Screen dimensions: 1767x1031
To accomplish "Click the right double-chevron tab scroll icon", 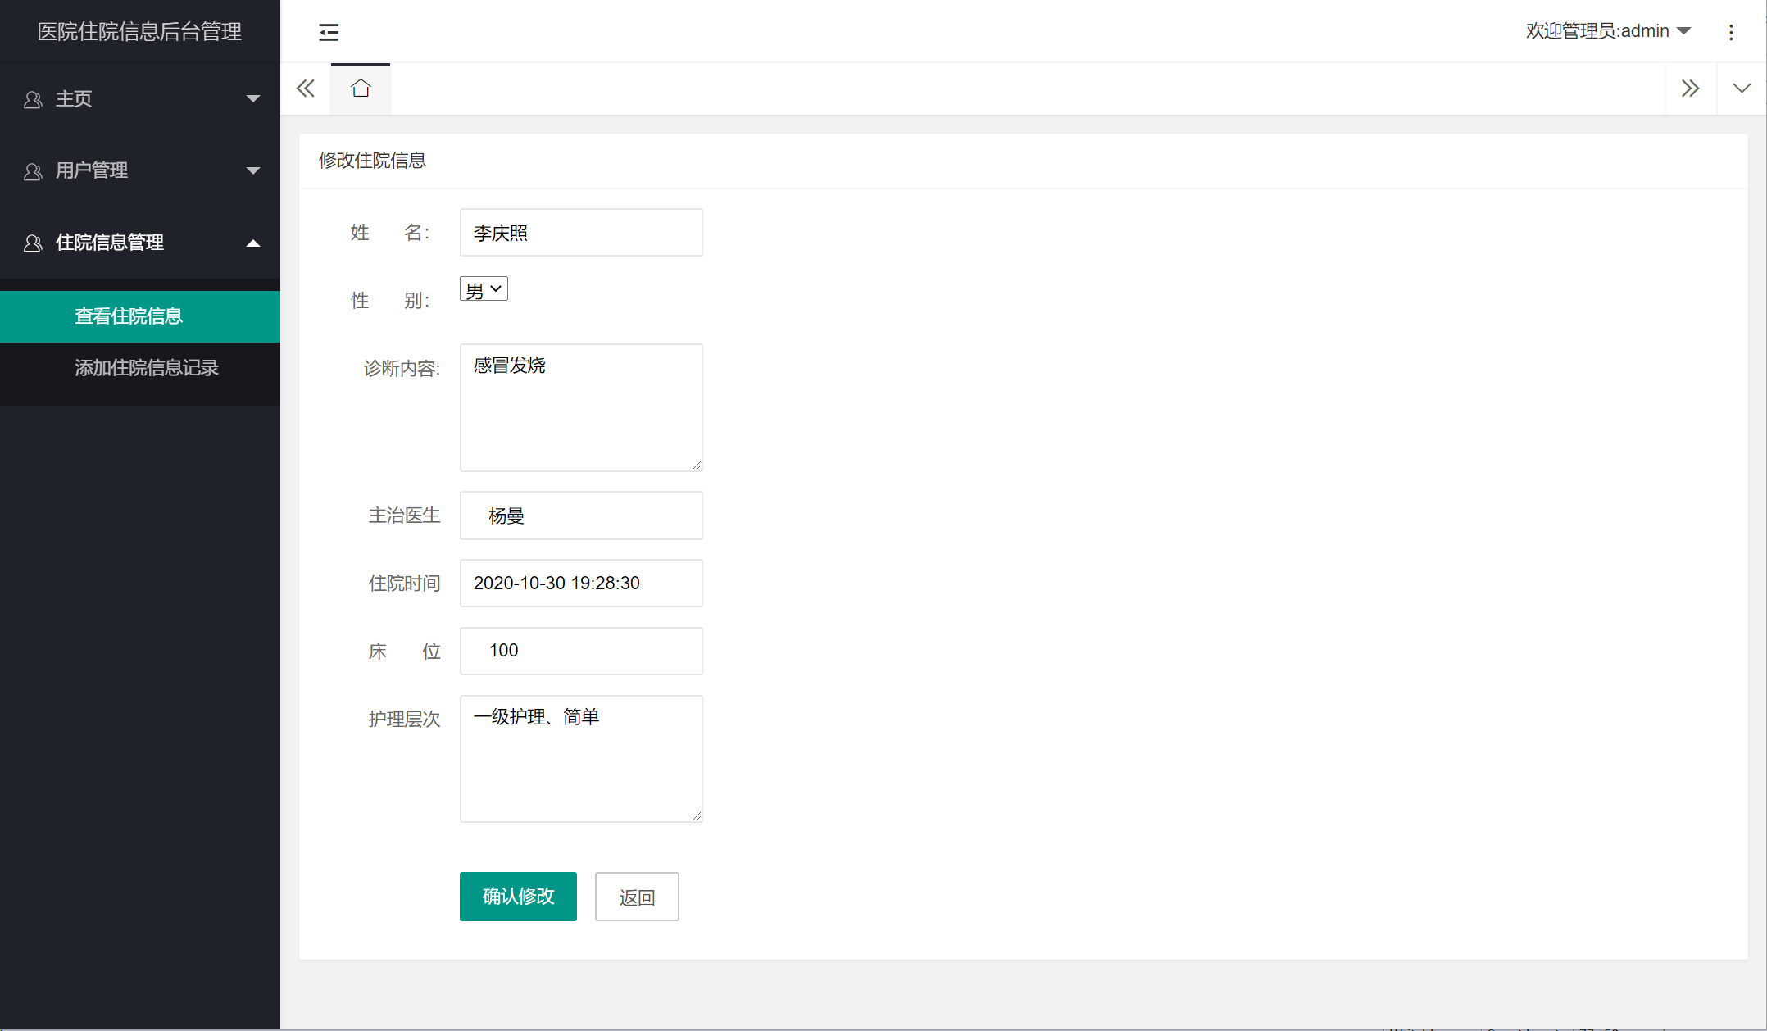I will coord(1690,89).
